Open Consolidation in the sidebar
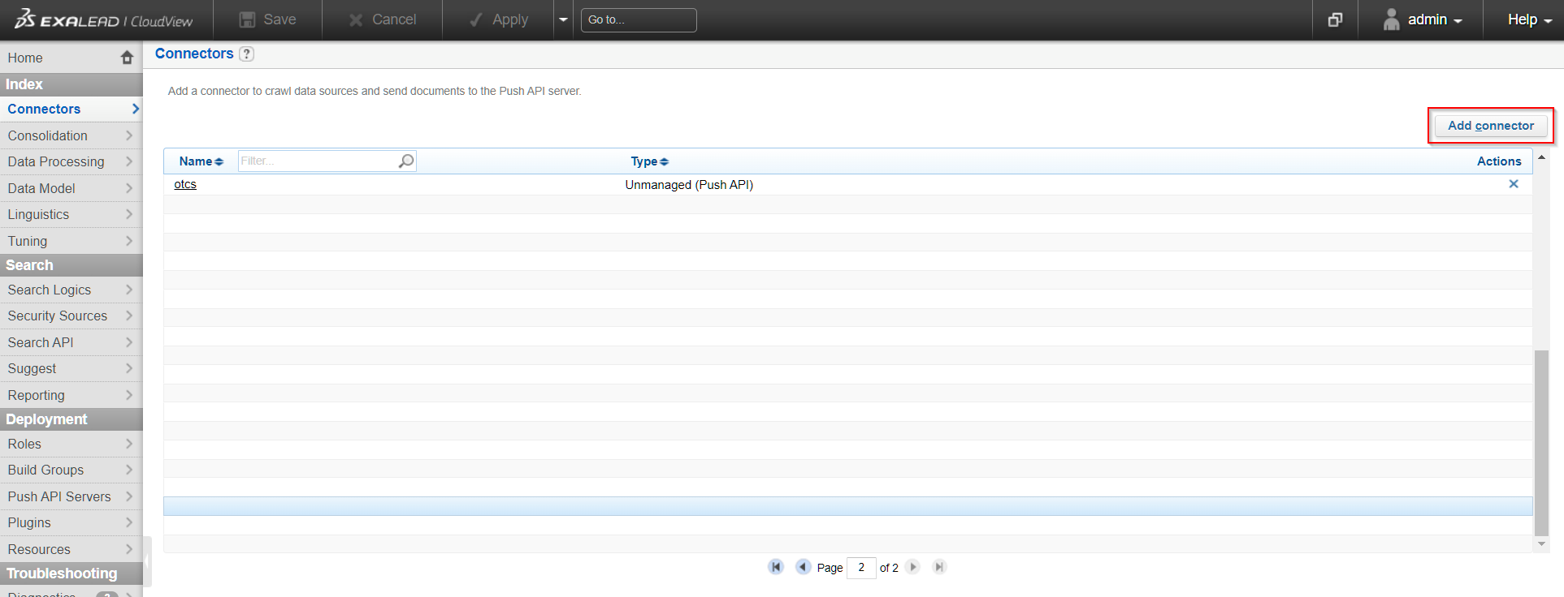 pos(71,135)
